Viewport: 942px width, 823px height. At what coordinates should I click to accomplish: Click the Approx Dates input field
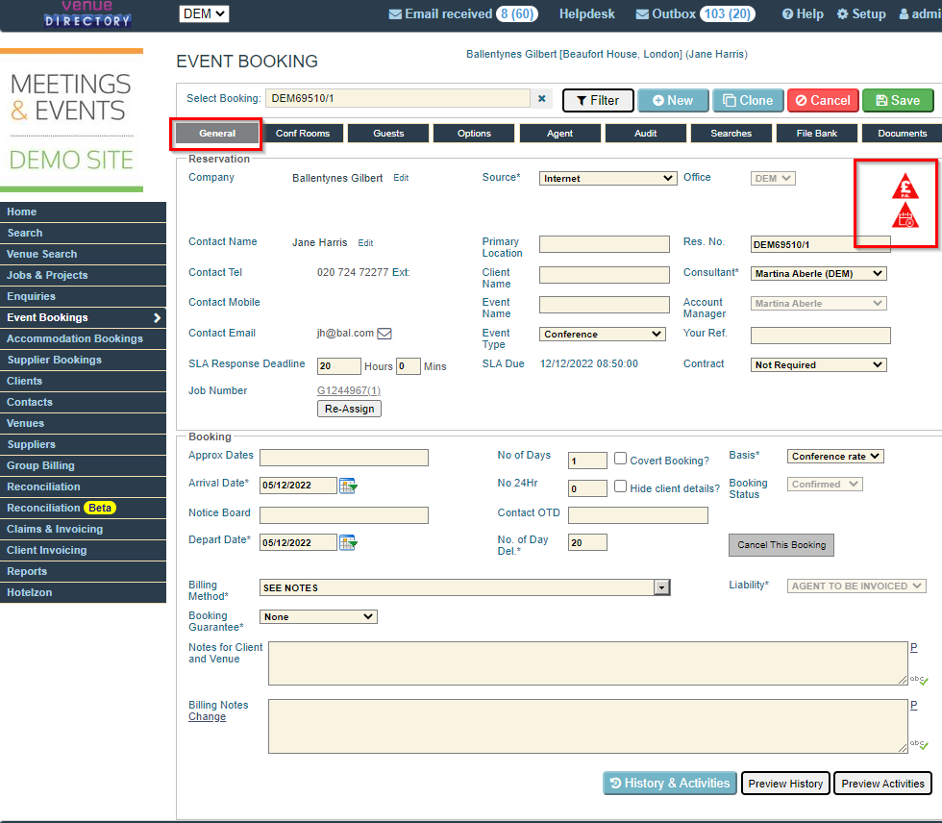pos(344,458)
